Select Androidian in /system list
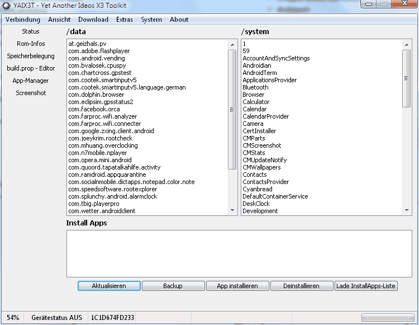 [x=257, y=65]
